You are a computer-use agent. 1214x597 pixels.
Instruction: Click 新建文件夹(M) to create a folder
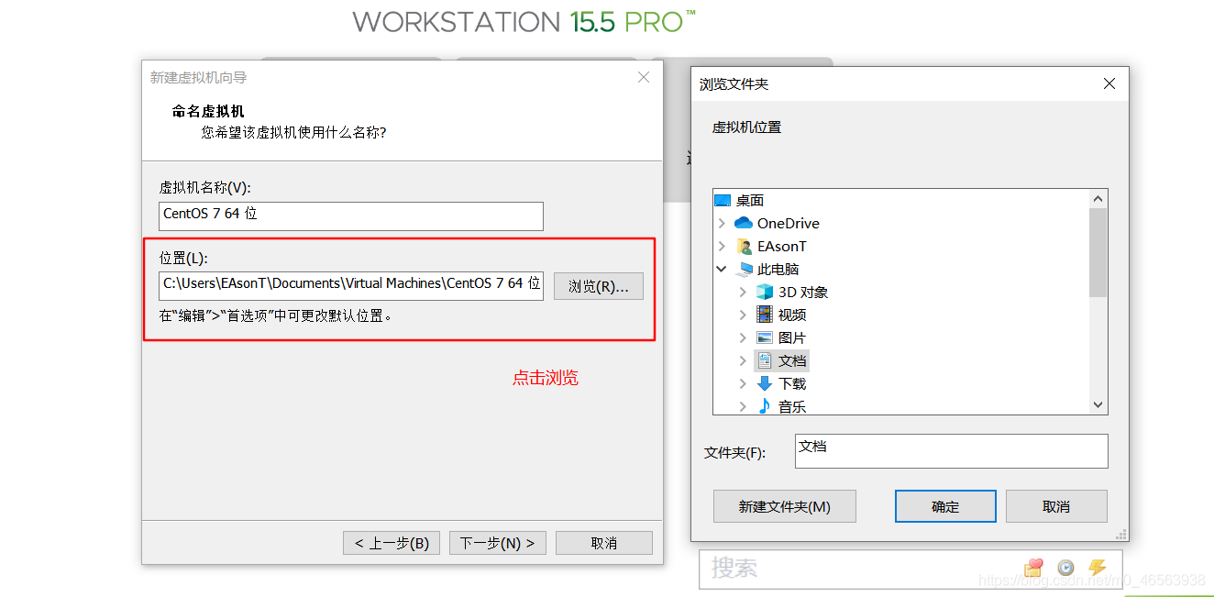click(784, 505)
